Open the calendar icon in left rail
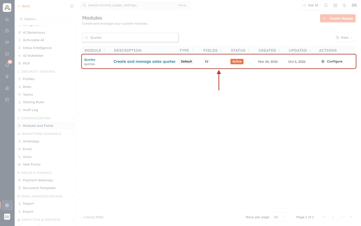This screenshot has height=226, width=361. 7,99
